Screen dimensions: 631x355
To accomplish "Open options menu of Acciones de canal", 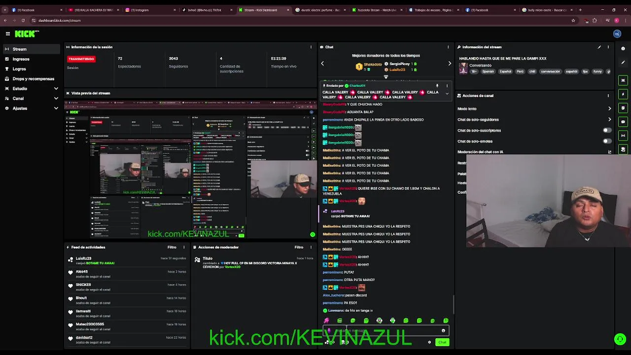I will point(608,96).
